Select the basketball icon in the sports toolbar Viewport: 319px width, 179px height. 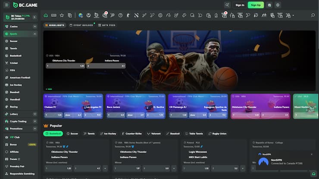tap(120, 15)
